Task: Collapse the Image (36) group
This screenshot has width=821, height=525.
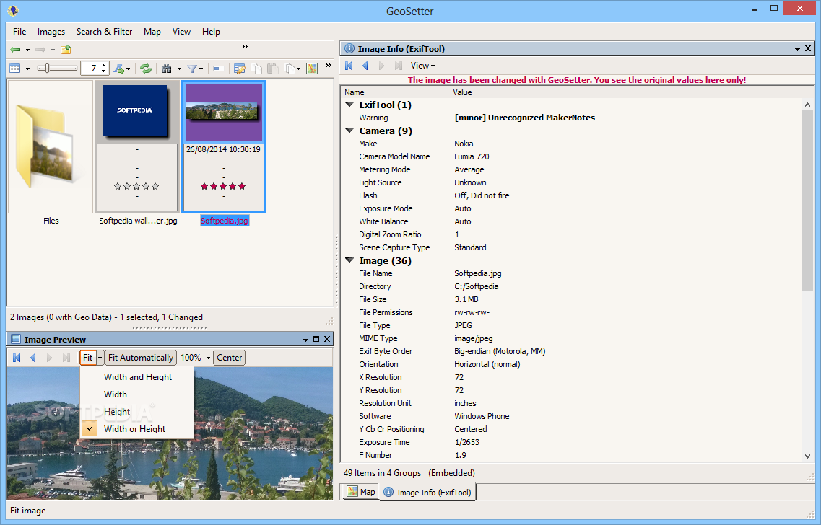Action: pyautogui.click(x=349, y=260)
